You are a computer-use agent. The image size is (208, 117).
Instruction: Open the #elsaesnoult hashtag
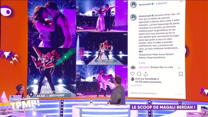[x=145, y=54]
